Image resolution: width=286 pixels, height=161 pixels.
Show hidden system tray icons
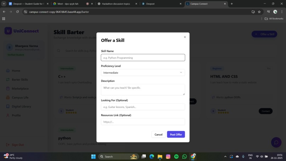tap(225, 156)
